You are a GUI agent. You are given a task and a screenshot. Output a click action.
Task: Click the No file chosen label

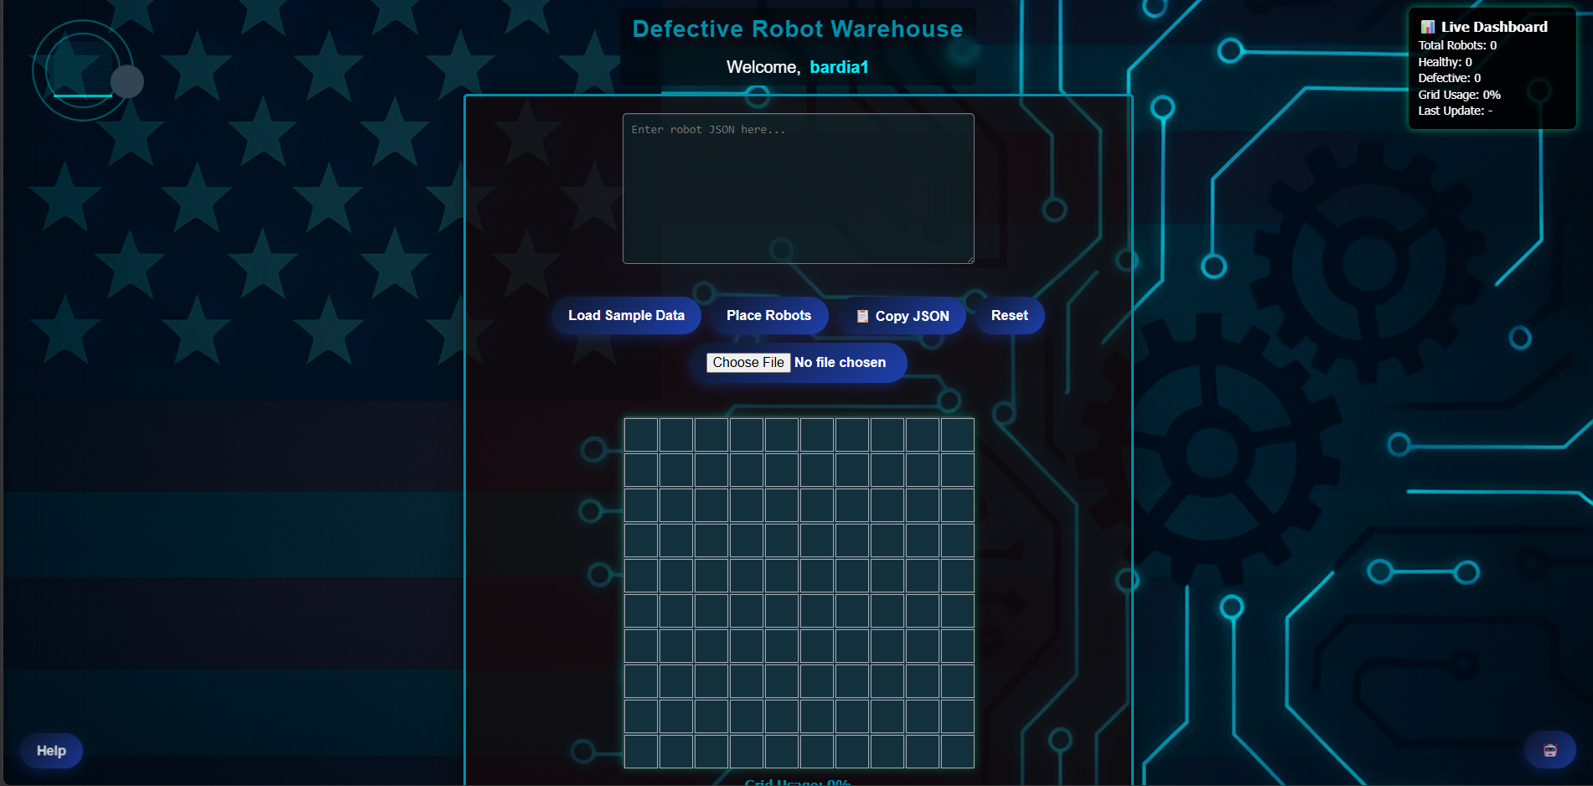tap(840, 362)
